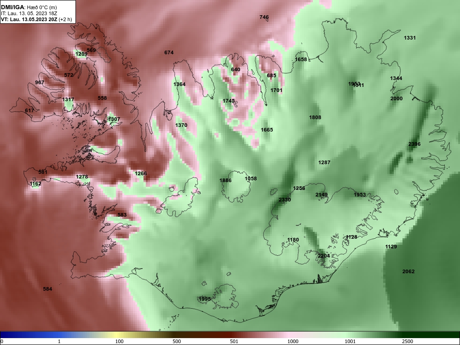The width and height of the screenshot is (460, 345).
Task: Click the 1665 height value
Action: click(x=267, y=130)
